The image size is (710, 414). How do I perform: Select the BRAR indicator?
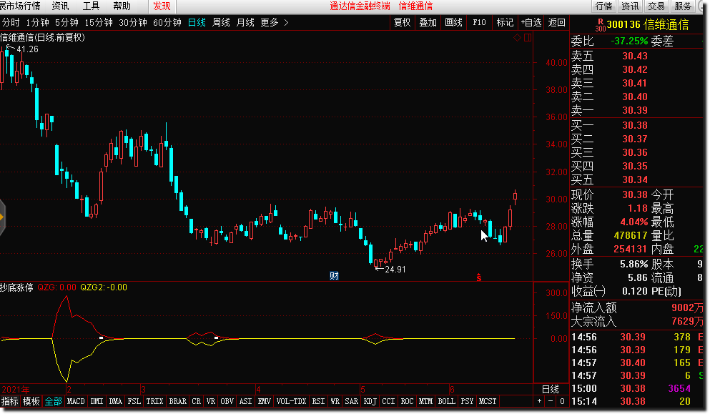pos(177,401)
